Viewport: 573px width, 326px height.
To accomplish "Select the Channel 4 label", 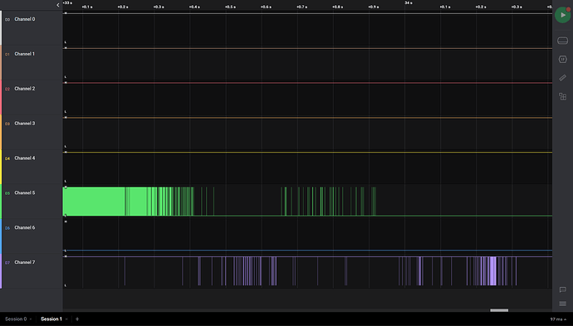I will [x=25, y=158].
